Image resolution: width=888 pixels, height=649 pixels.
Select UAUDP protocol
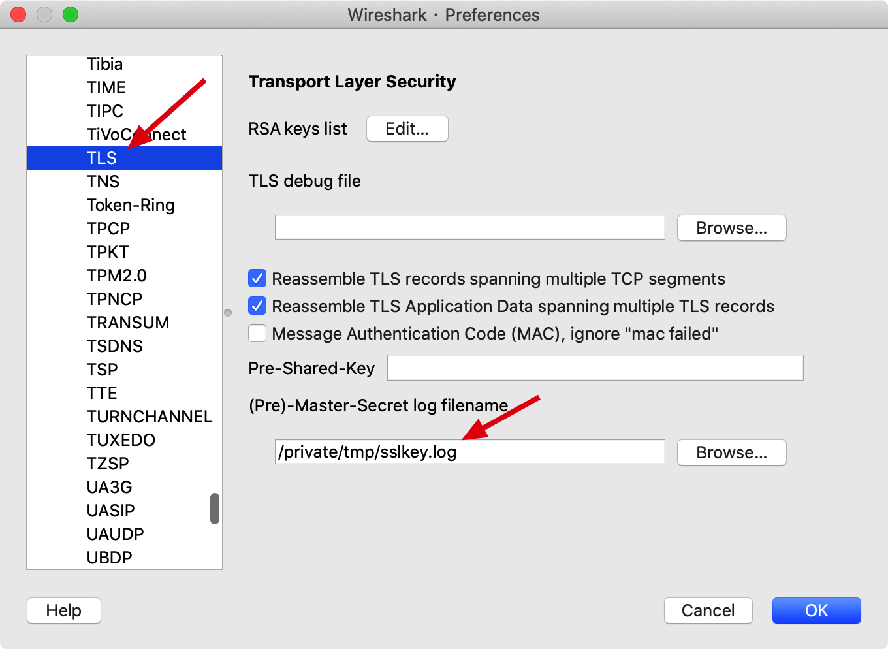125,534
